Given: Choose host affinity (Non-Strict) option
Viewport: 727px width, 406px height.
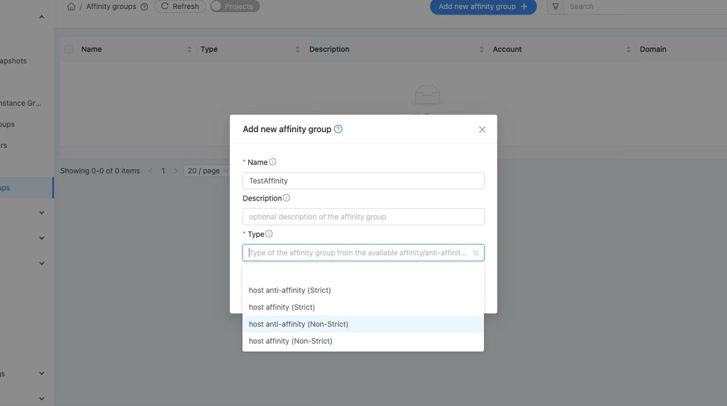Looking at the screenshot, I should pyautogui.click(x=290, y=341).
